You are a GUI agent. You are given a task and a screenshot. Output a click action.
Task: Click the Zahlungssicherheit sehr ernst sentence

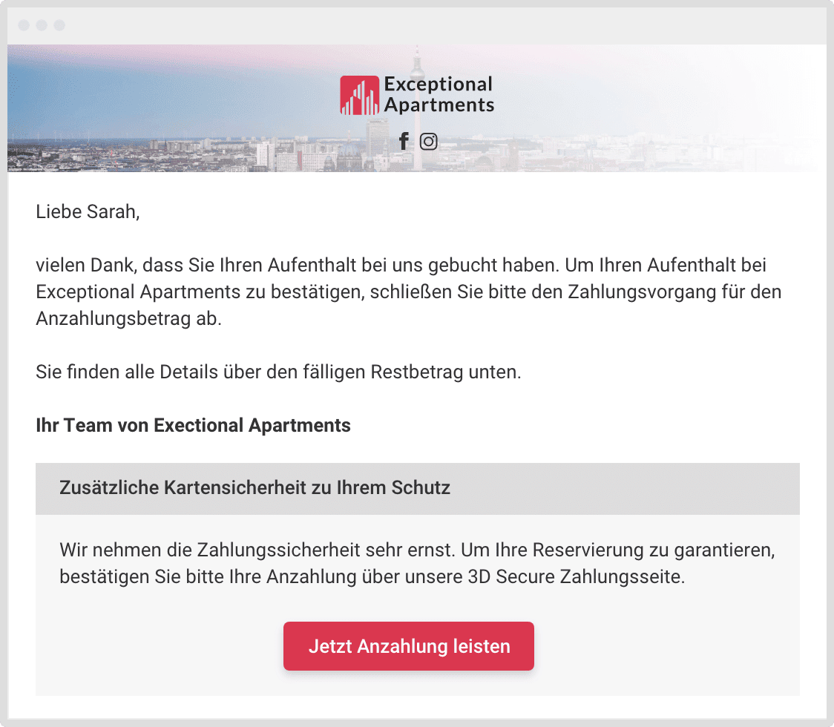click(257, 550)
